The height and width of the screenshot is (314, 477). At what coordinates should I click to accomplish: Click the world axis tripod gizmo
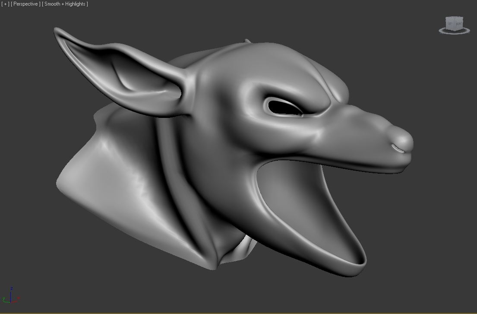point(11,295)
